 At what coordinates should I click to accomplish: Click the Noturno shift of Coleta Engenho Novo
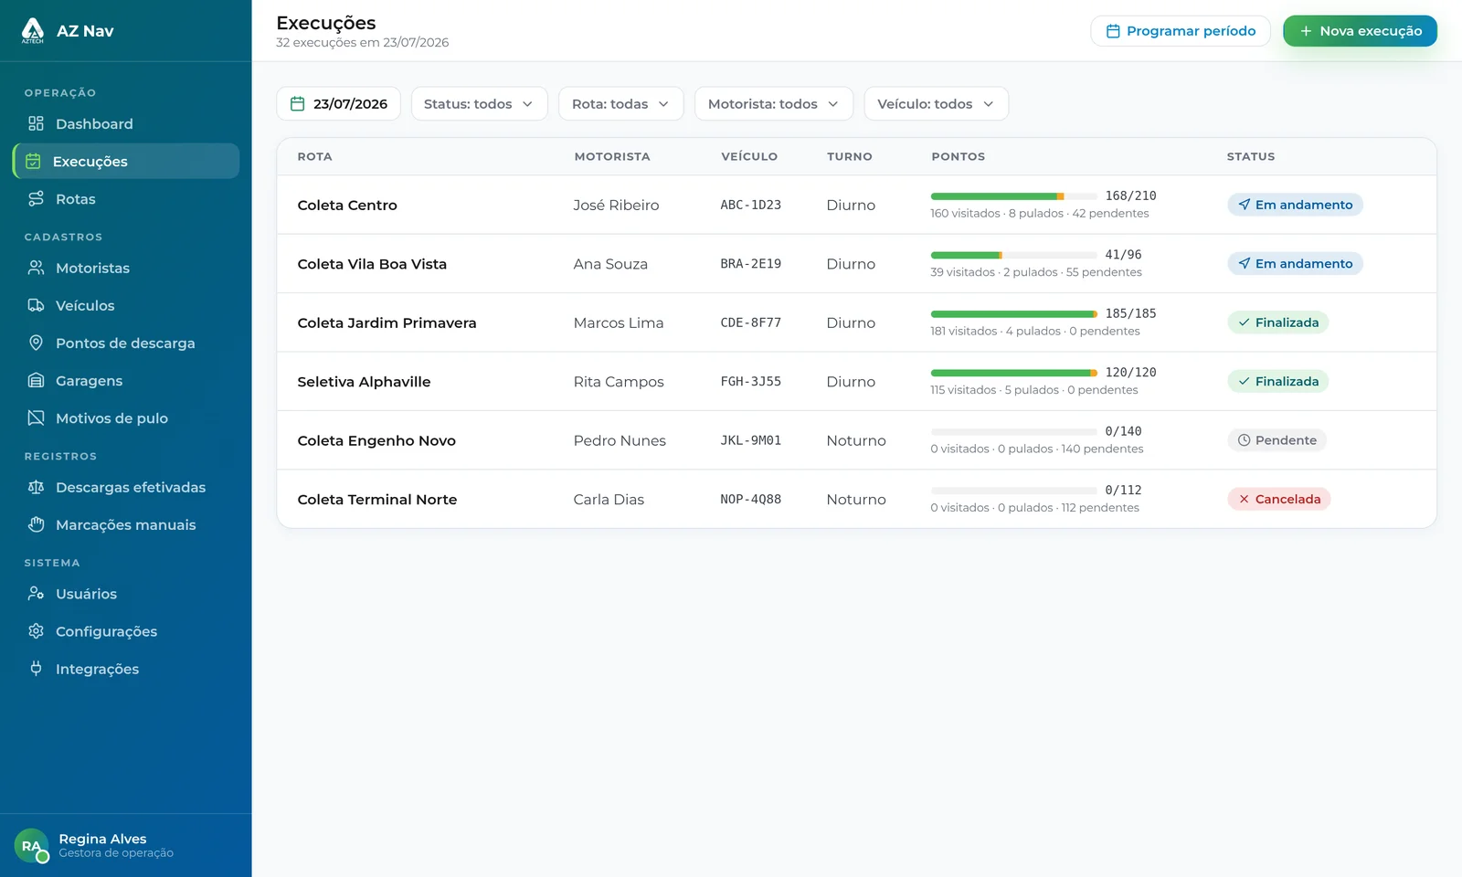tap(856, 440)
